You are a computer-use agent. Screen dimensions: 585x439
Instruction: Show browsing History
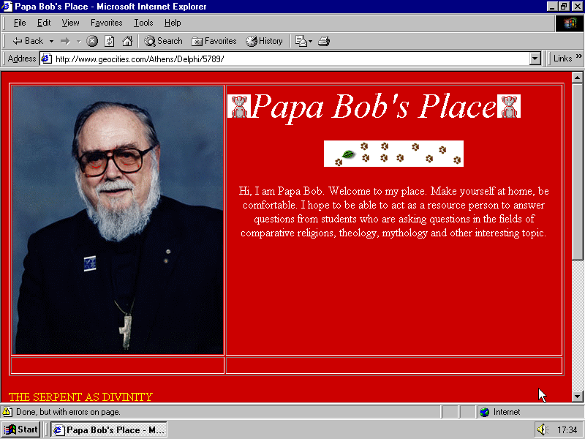point(264,41)
